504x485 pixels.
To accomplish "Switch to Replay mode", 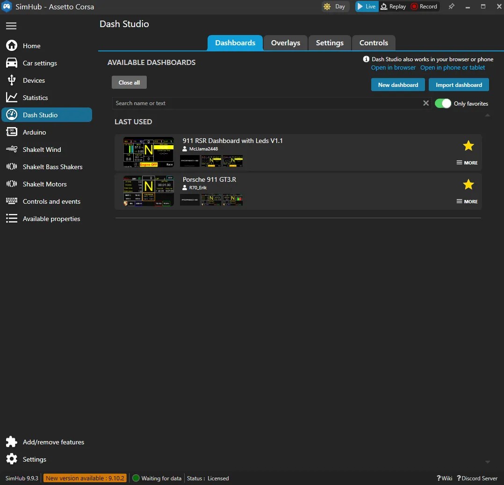I will pos(394,7).
